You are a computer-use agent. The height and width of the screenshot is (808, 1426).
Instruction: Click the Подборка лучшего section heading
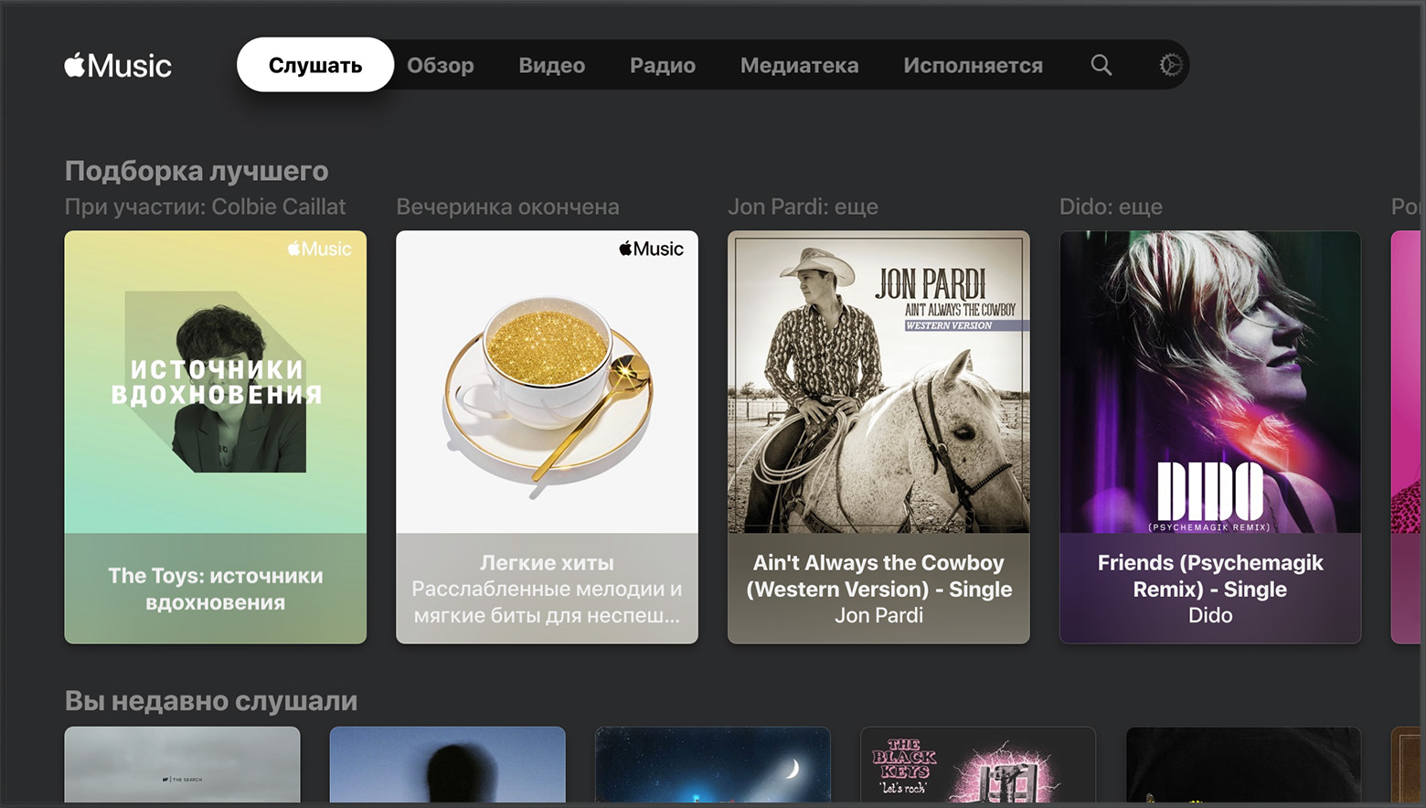coord(197,171)
